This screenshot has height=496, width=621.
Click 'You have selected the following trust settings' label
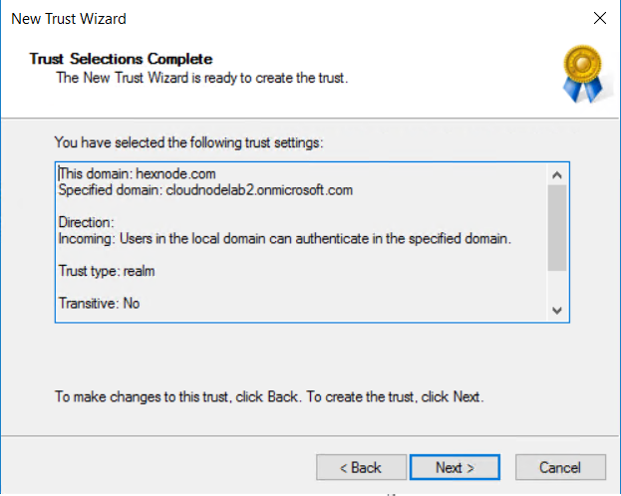[x=189, y=142]
